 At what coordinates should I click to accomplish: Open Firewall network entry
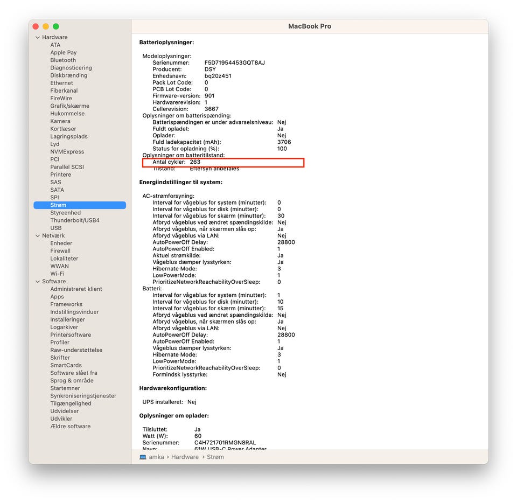click(60, 250)
